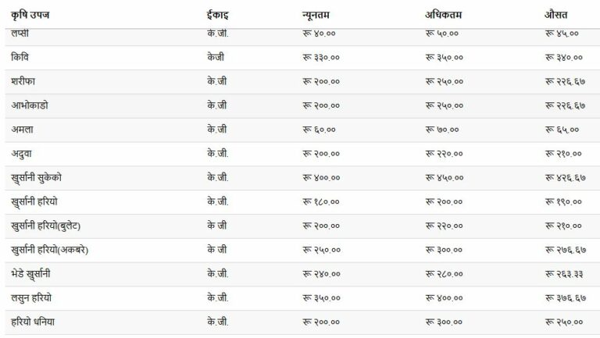The width and height of the screenshot is (600, 338).
Task: Select the ईकाइ column header
Action: coord(217,15)
